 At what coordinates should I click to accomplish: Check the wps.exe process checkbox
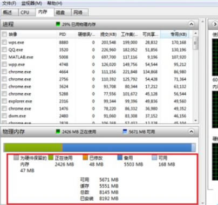click(x=4, y=42)
